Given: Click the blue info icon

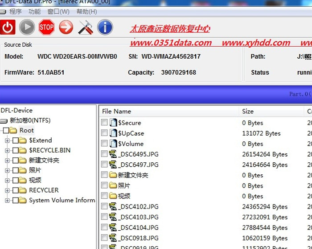Looking at the screenshot, I should coord(105,28).
